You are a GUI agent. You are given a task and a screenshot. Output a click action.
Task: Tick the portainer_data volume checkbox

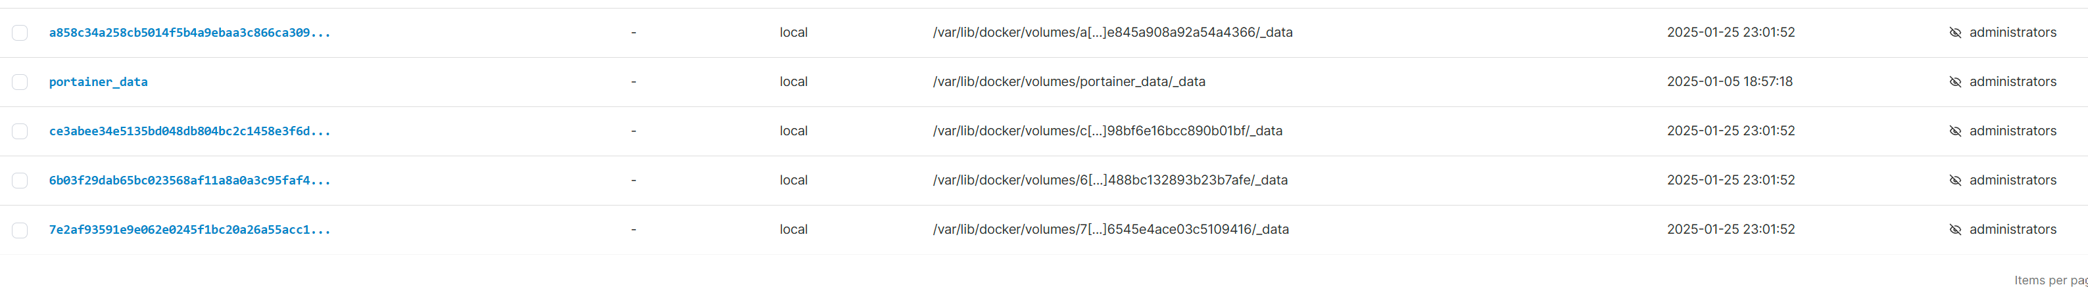pos(20,82)
